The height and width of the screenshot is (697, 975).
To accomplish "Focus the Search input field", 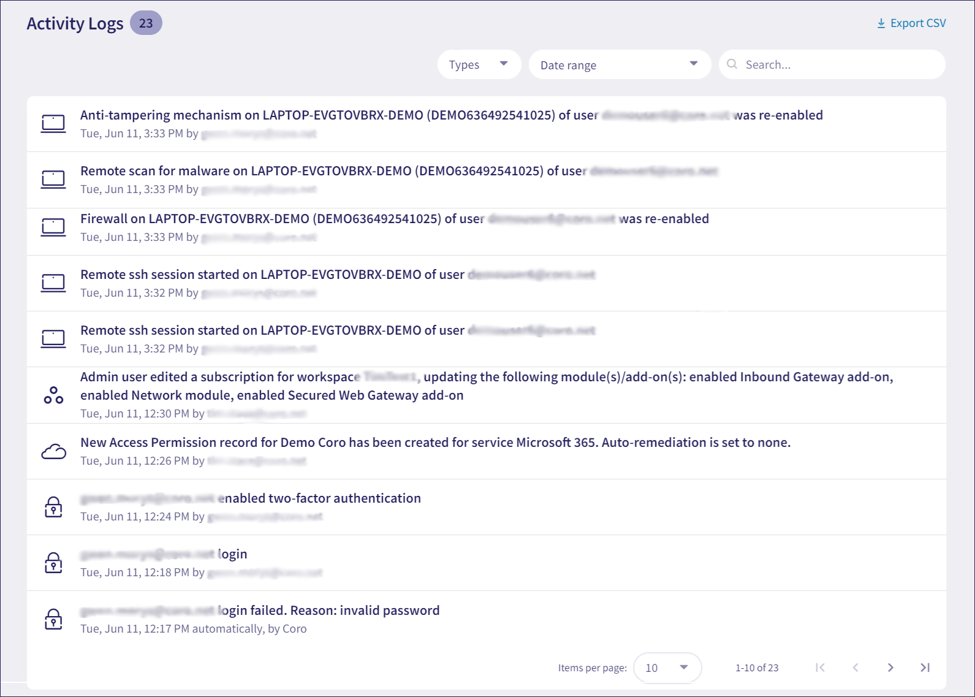I will (x=840, y=64).
